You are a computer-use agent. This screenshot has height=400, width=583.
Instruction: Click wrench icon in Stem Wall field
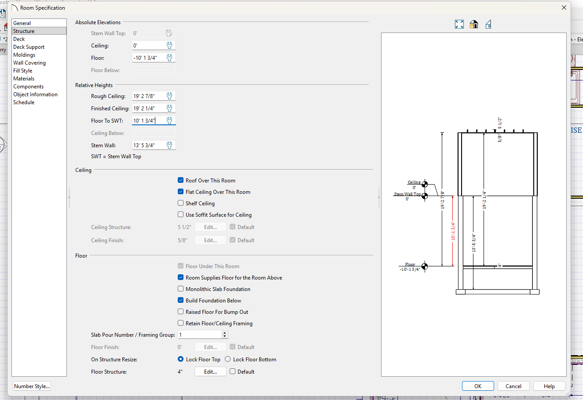click(169, 145)
